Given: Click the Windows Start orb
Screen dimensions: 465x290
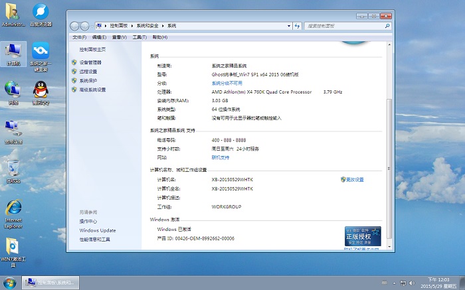Looking at the screenshot, I should (9, 283).
